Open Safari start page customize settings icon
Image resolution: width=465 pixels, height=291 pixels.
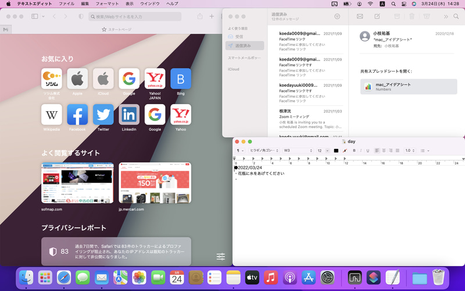221,257
